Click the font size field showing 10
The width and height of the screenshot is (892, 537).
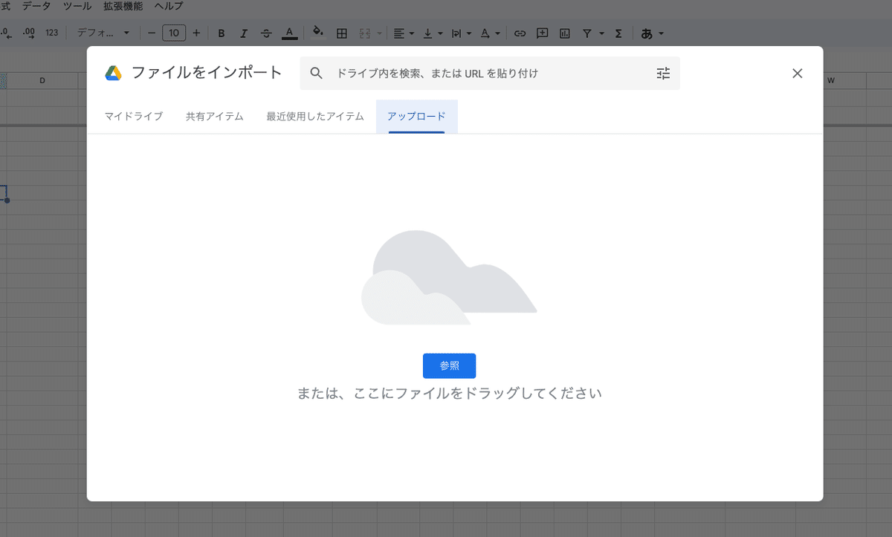click(x=174, y=33)
